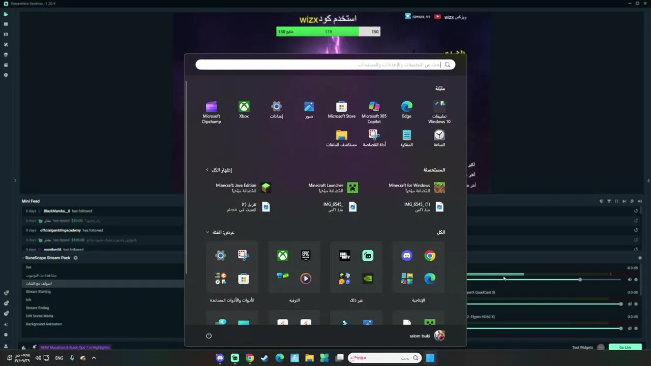Toggle the microphone icon in system tray

click(72, 358)
